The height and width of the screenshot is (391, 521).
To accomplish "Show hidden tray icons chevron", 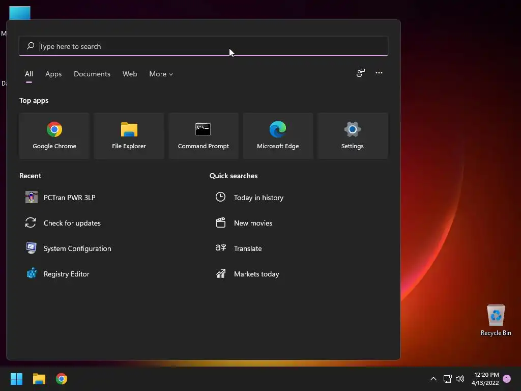I will (x=433, y=379).
